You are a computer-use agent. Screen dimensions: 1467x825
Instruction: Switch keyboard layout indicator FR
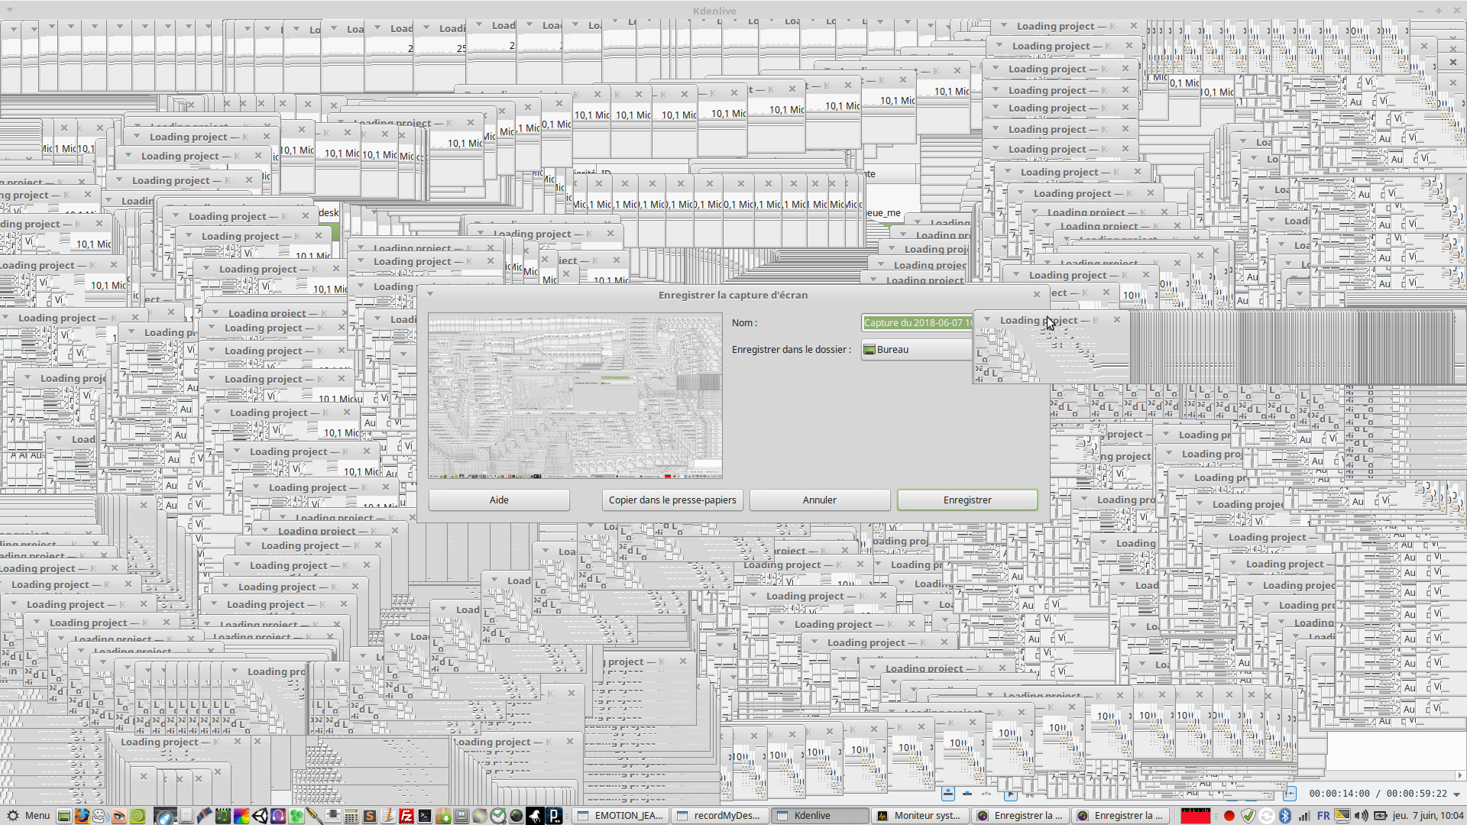pos(1323,815)
